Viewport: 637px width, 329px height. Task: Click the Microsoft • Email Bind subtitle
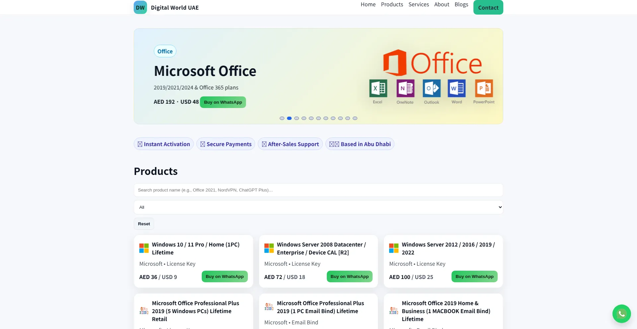pyautogui.click(x=291, y=322)
